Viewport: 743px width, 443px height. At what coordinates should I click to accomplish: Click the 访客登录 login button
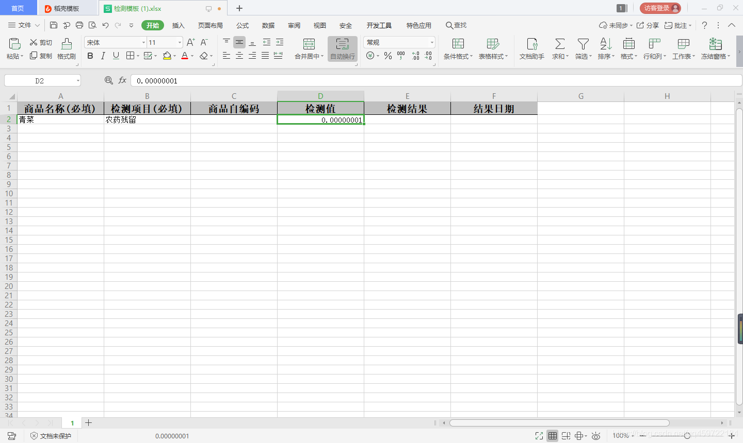point(659,8)
